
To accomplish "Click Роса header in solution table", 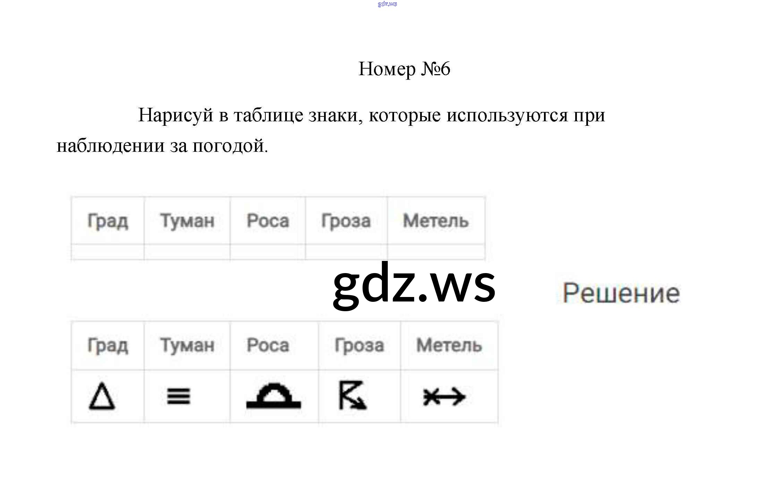I will click(x=268, y=346).
